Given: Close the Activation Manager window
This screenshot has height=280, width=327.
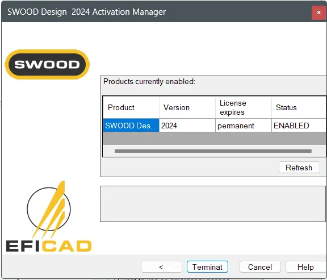Looking at the screenshot, I should point(318,12).
